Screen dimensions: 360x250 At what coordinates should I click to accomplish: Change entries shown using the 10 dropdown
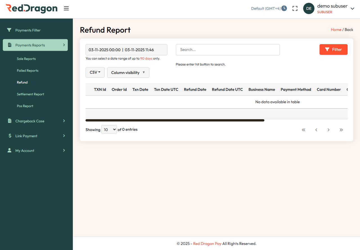click(x=109, y=129)
